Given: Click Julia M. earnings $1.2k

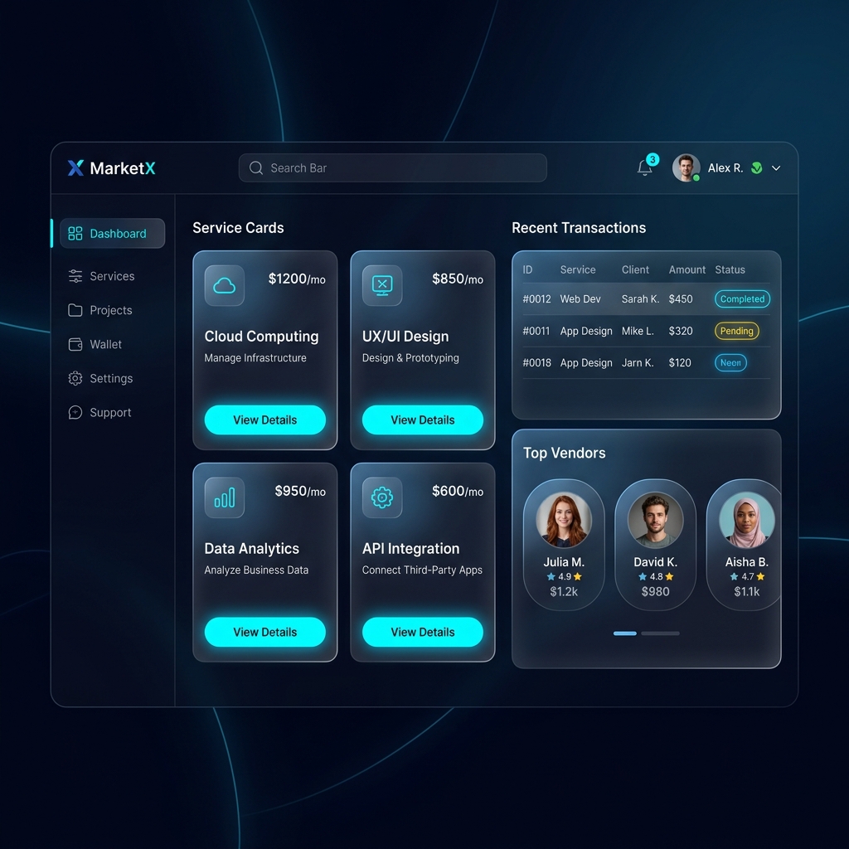Looking at the screenshot, I should coord(564,592).
